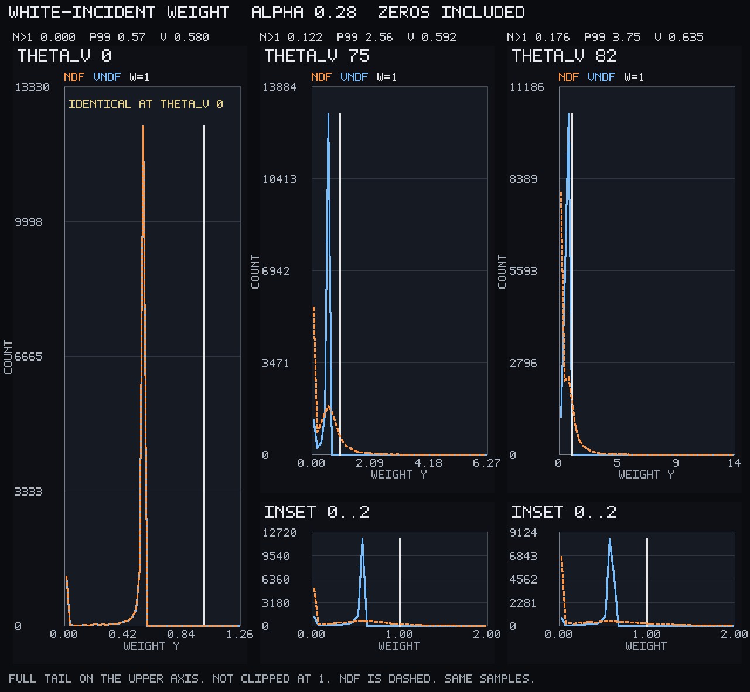Viewport: 750px width, 692px height.
Task: Click the inset y-axis tick "9124"
Action: click(523, 532)
